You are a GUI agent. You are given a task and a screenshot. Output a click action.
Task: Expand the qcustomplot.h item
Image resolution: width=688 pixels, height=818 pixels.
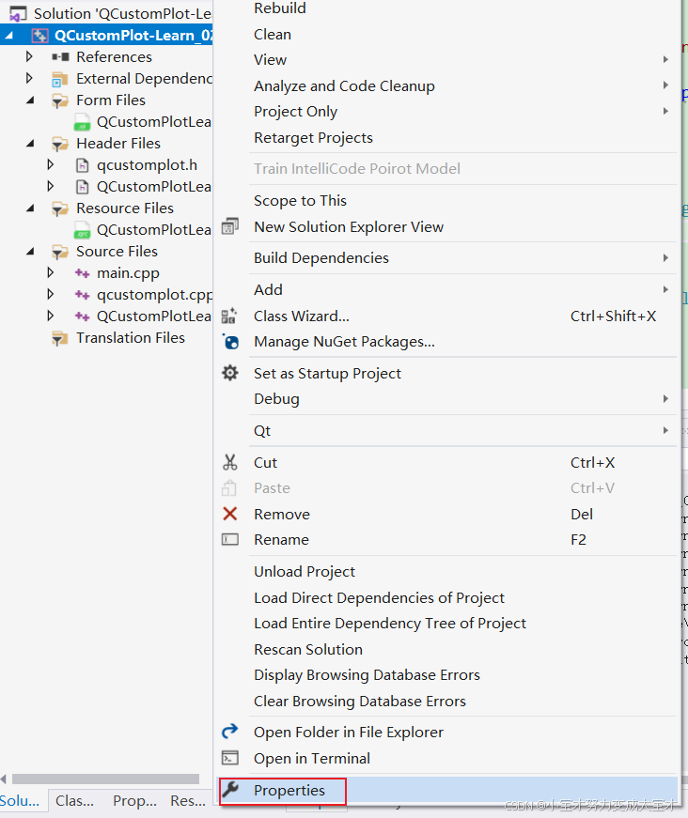click(x=50, y=165)
